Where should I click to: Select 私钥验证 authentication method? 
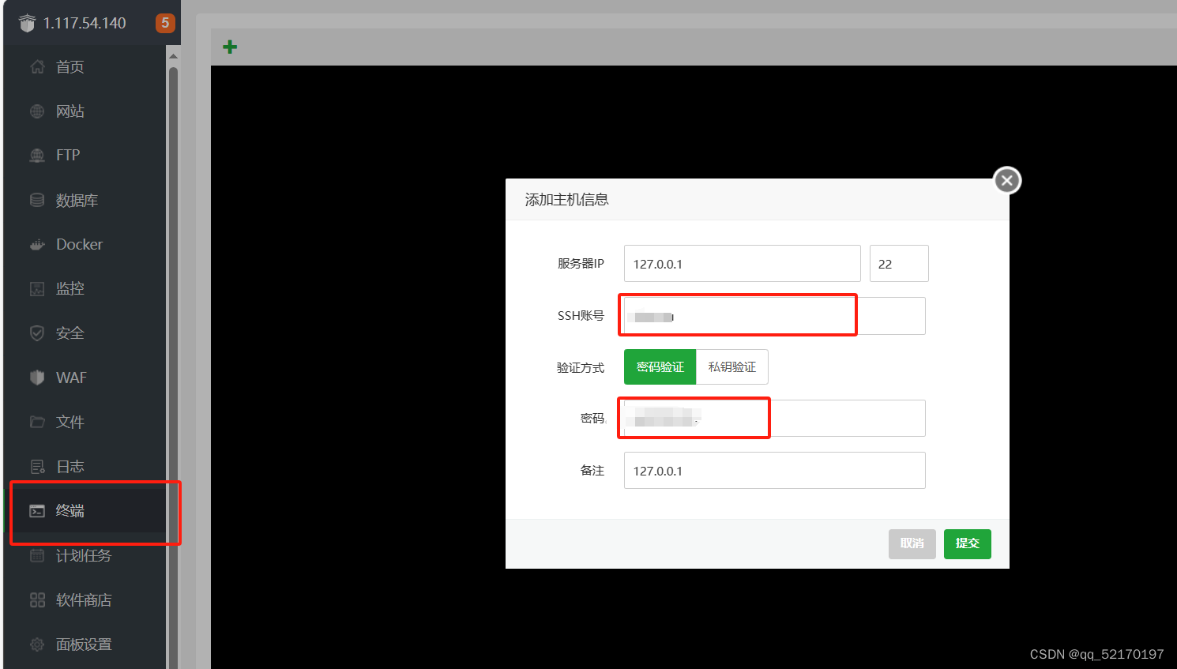click(732, 367)
